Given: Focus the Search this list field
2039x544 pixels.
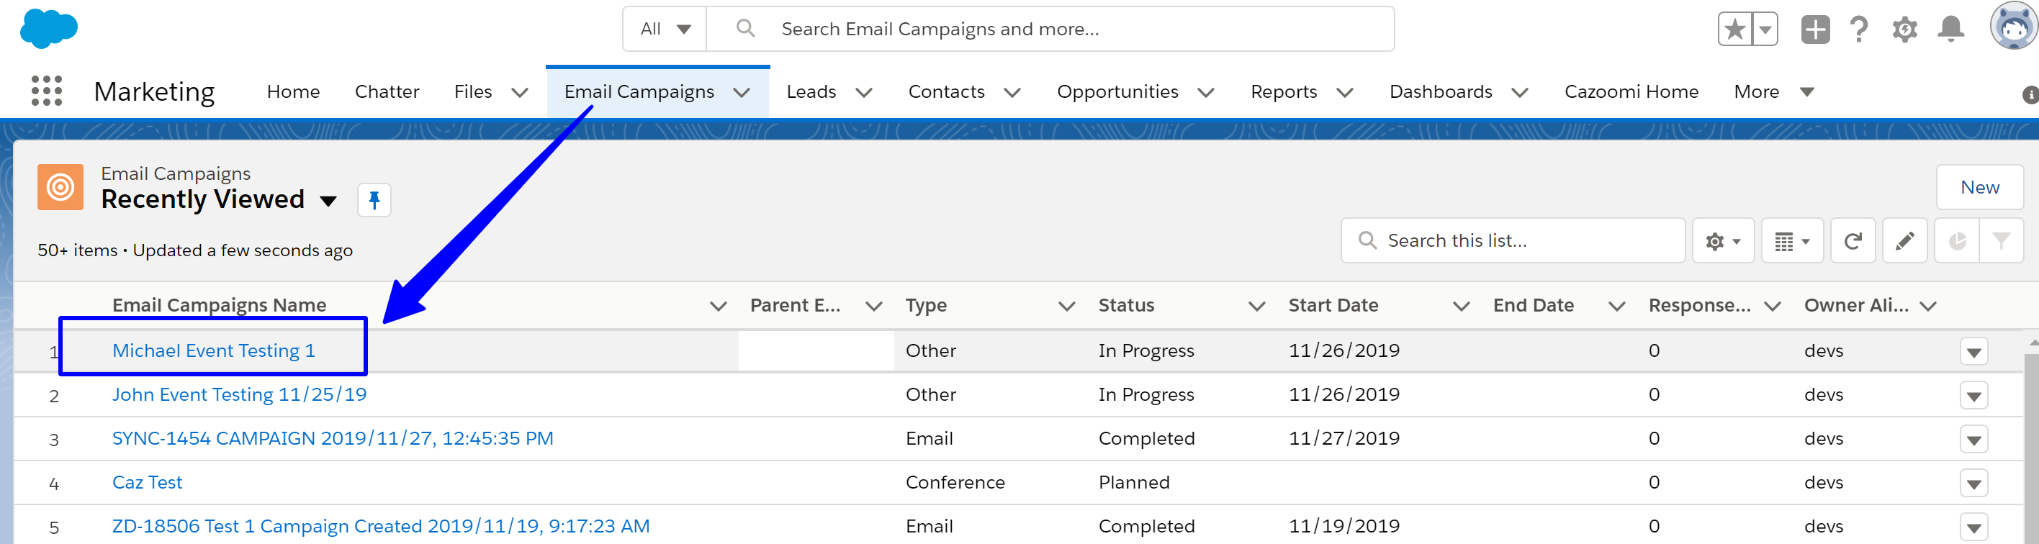Looking at the screenshot, I should [1513, 241].
